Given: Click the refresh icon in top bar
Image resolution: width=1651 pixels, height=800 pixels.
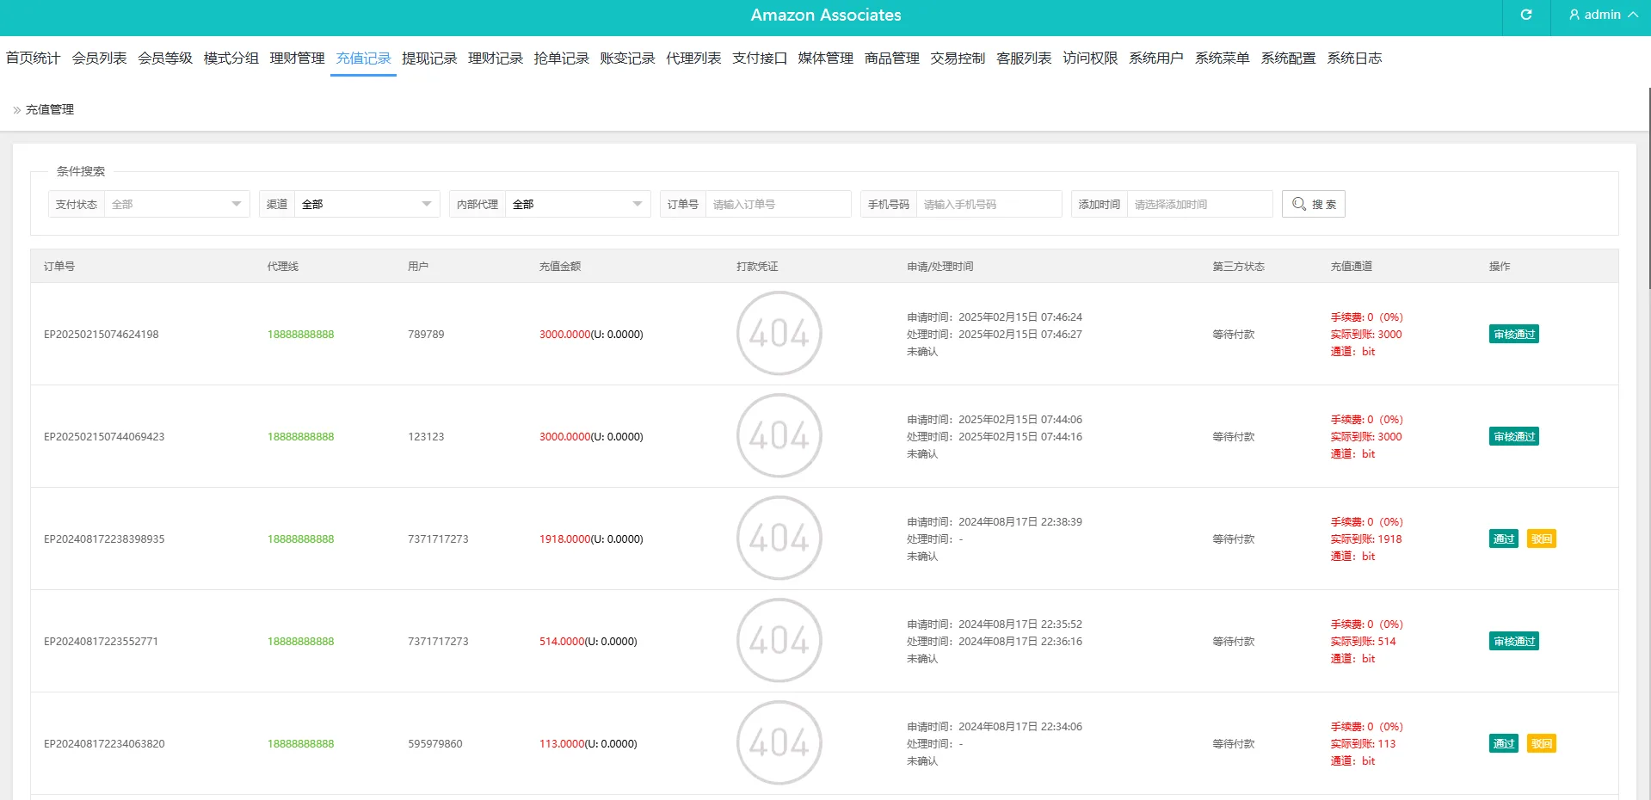Looking at the screenshot, I should tap(1525, 15).
